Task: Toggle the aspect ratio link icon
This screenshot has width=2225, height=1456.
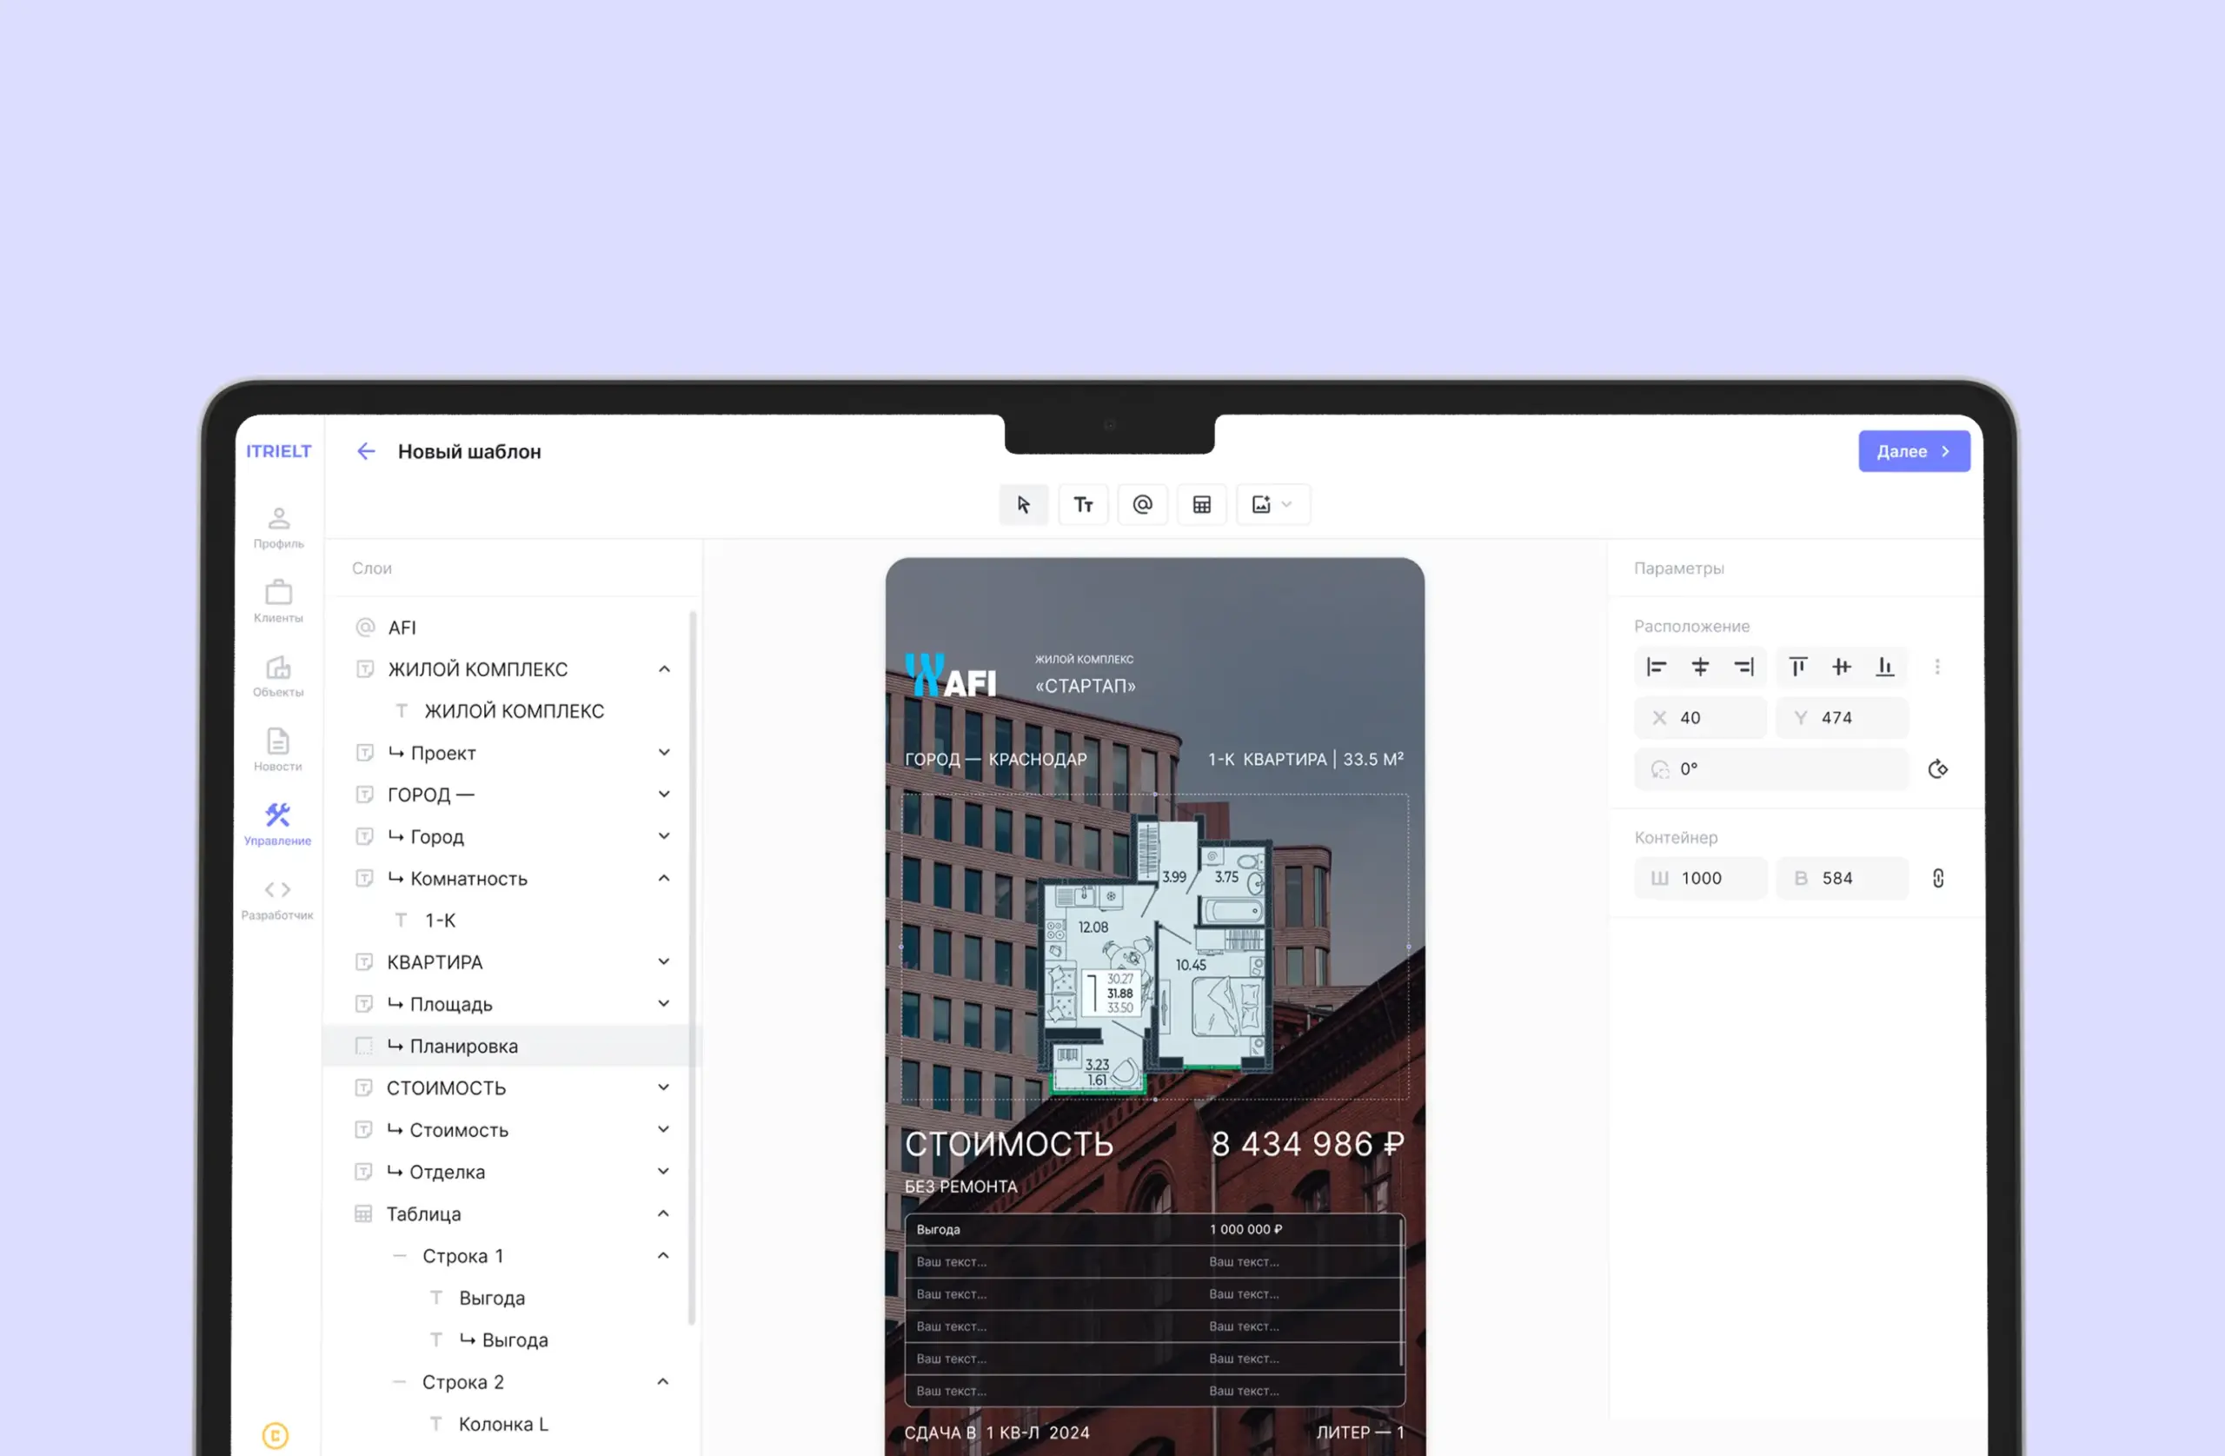Action: click(x=1939, y=879)
